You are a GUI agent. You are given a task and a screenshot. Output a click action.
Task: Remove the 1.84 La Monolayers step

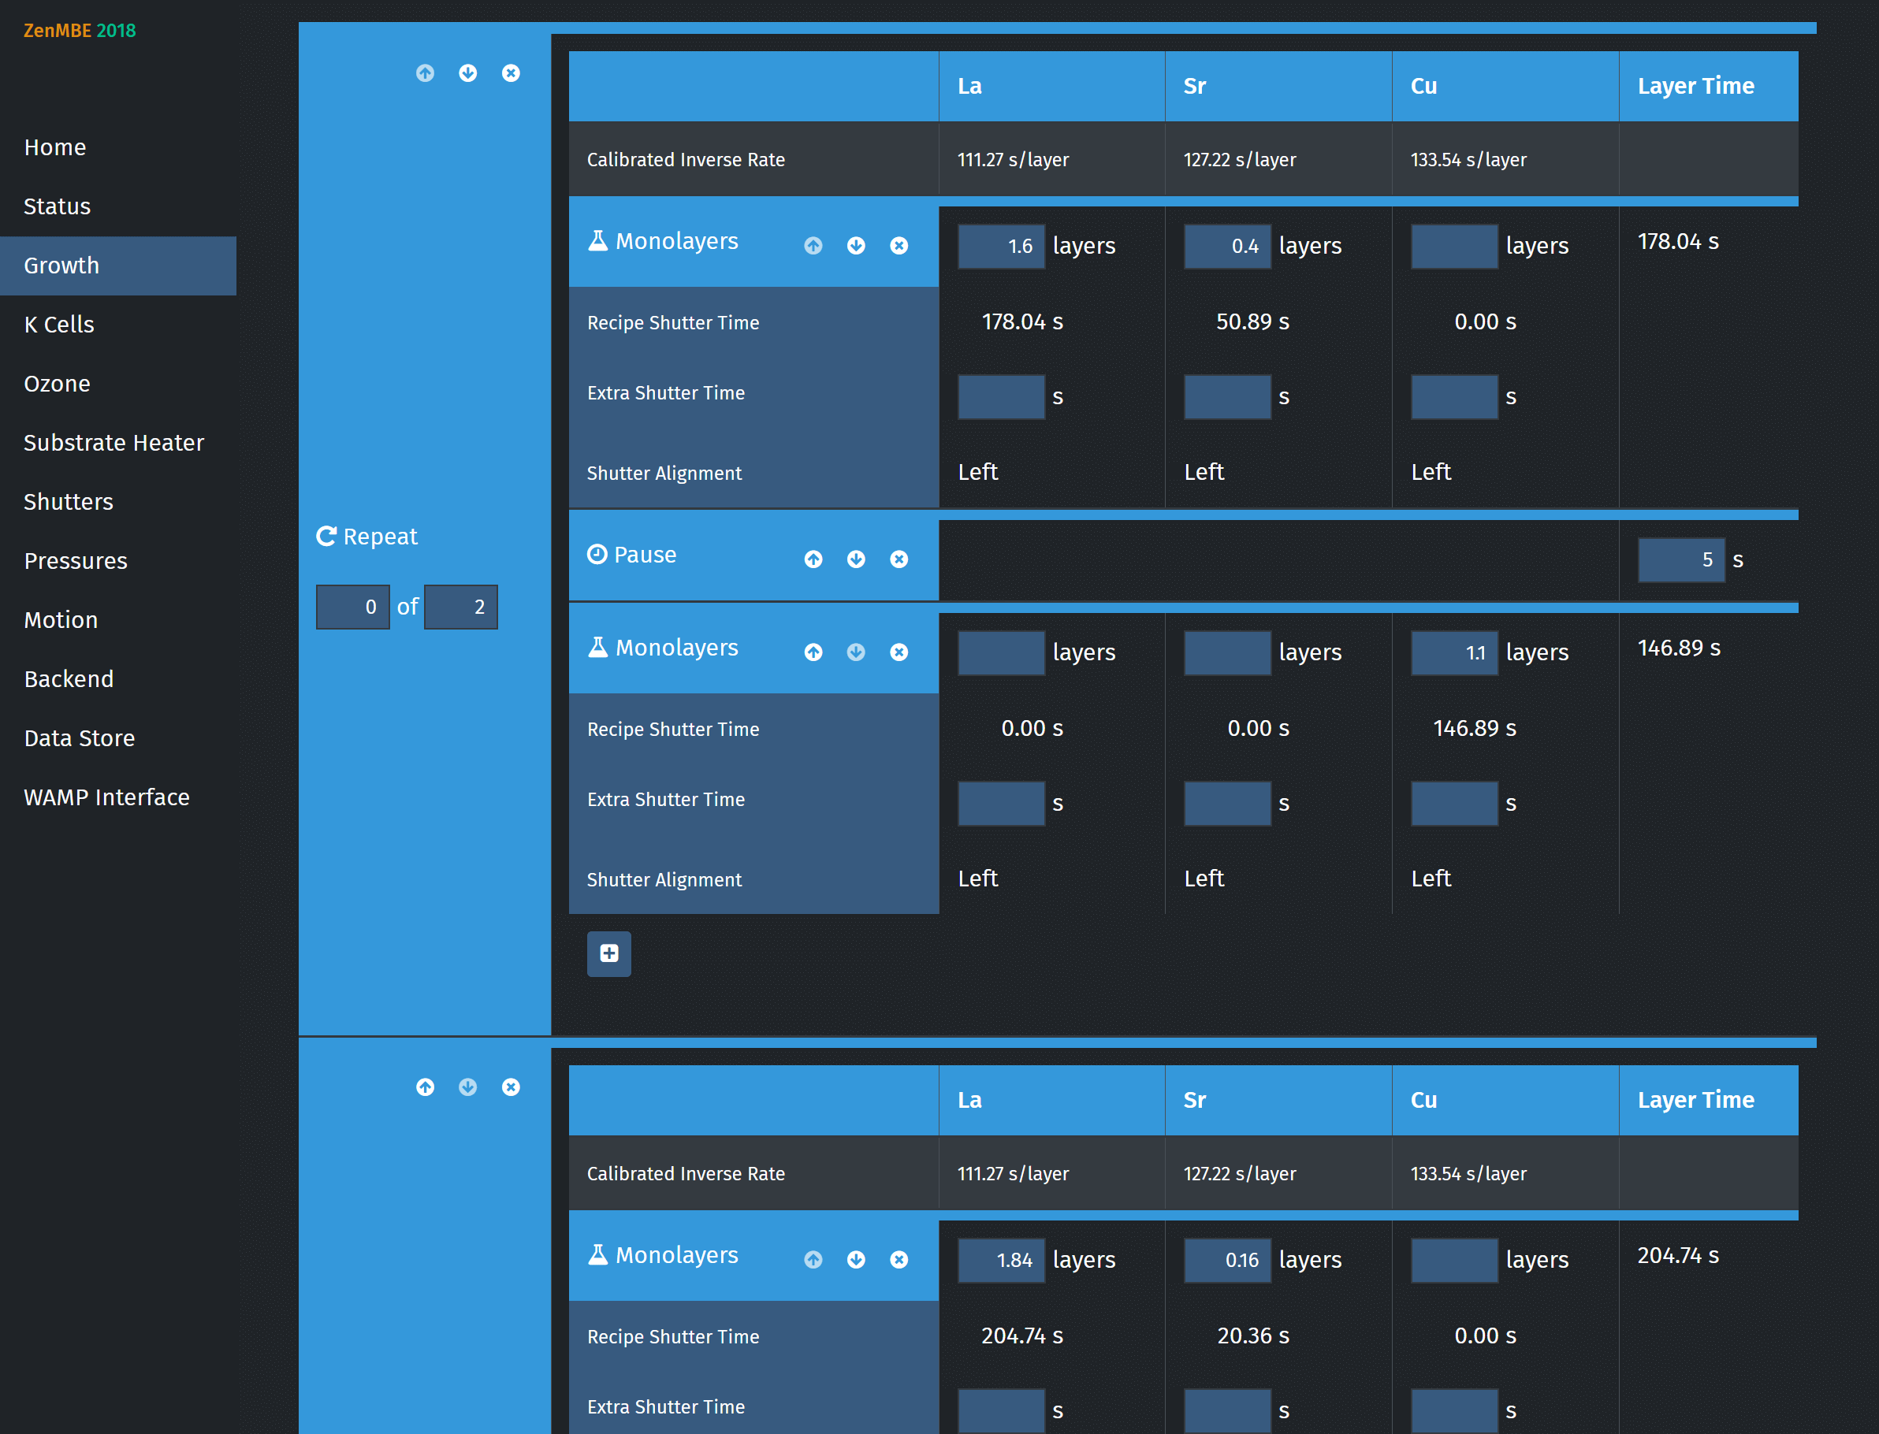coord(899,1260)
